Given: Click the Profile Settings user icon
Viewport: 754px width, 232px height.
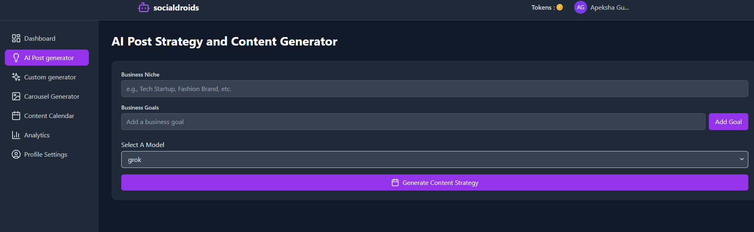Looking at the screenshot, I should pos(16,154).
